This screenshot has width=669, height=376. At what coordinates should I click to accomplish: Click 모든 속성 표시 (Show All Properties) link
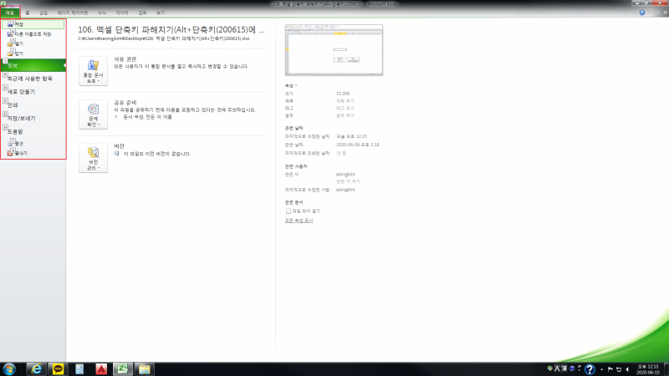[x=299, y=221]
